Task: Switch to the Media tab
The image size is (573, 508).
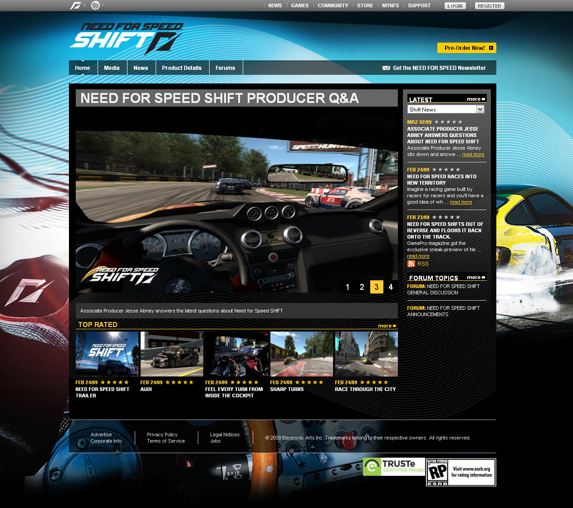Action: 112,68
